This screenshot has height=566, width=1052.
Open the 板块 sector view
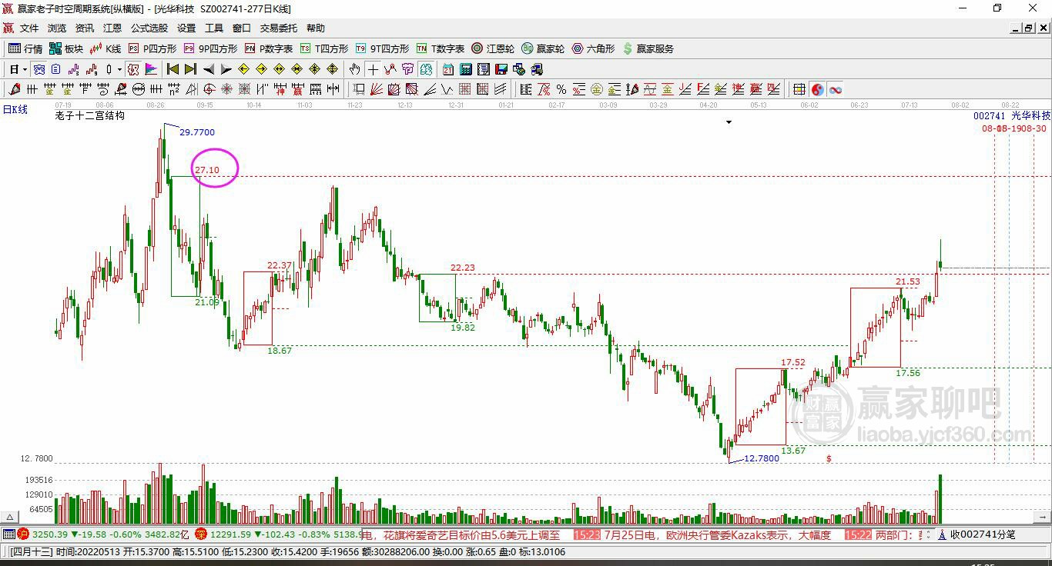pyautogui.click(x=66, y=48)
